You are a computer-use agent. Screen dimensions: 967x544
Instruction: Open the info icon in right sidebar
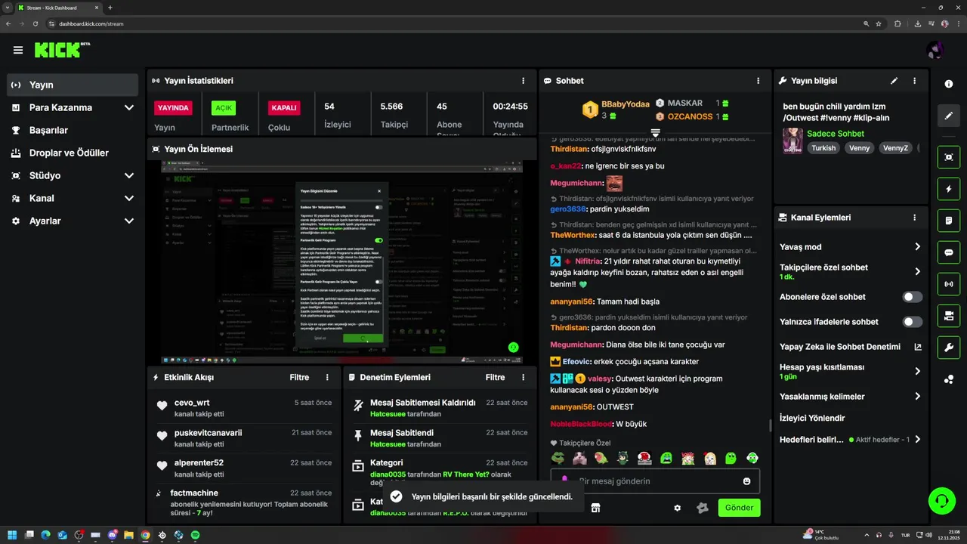949,84
